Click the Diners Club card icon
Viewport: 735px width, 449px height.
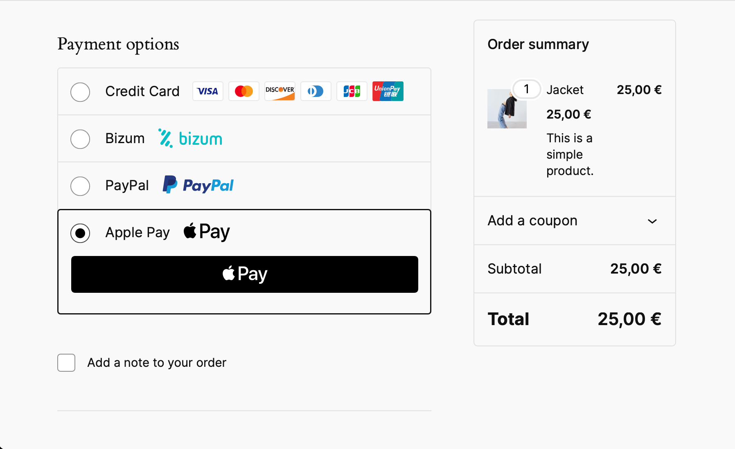(316, 91)
